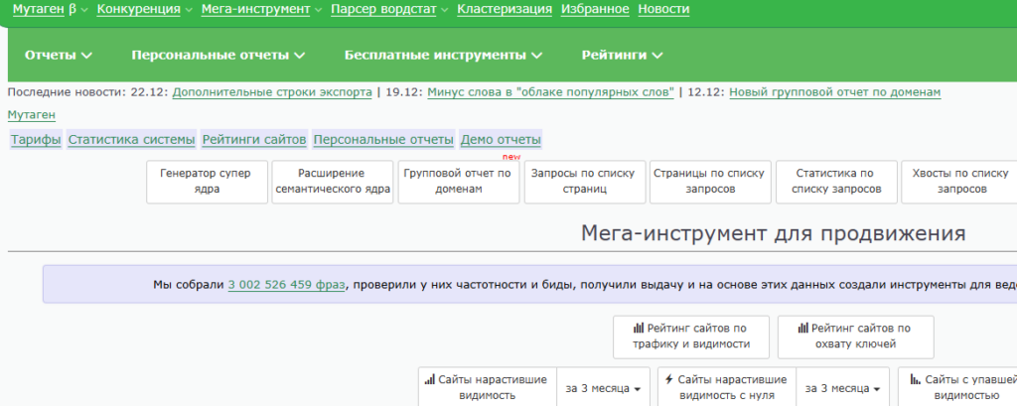This screenshot has width=1017, height=406.
Task: Switch to the Тарифы tab
Action: (x=36, y=139)
